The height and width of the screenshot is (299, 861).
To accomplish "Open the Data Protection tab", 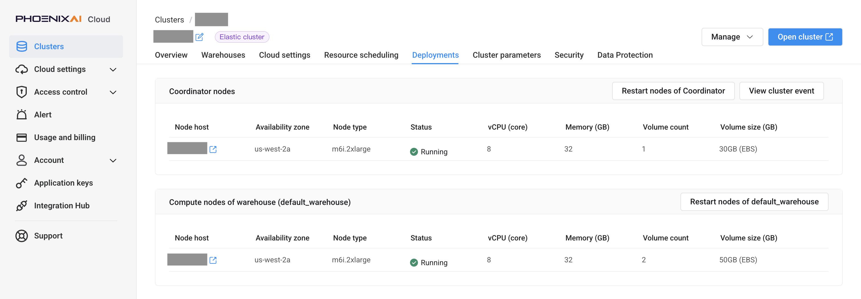I will coord(625,55).
